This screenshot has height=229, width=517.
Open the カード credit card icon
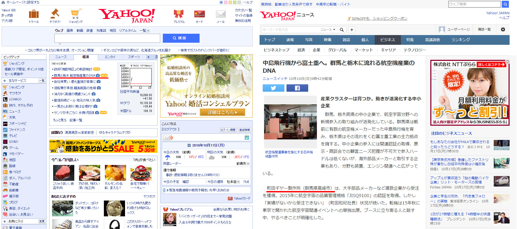coord(199,14)
